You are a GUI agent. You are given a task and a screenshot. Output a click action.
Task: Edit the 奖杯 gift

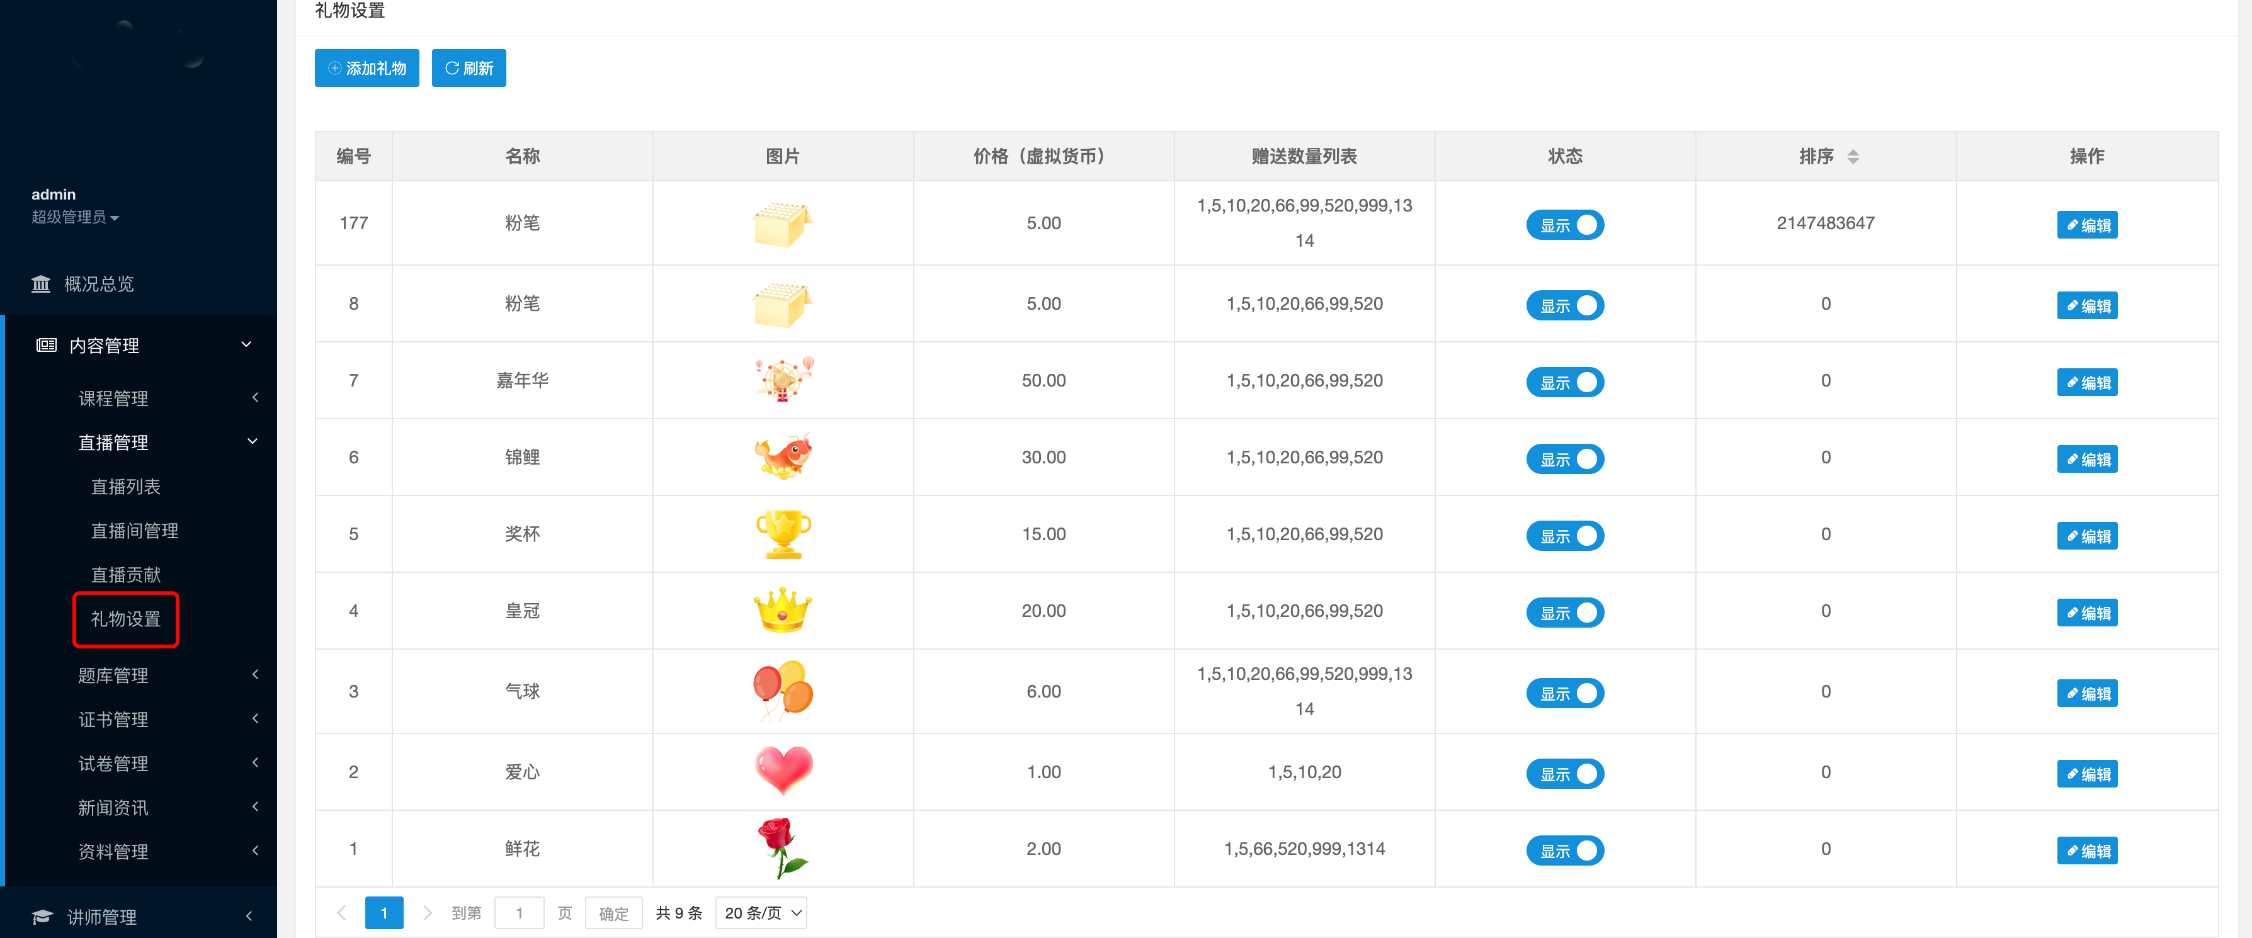(2087, 536)
